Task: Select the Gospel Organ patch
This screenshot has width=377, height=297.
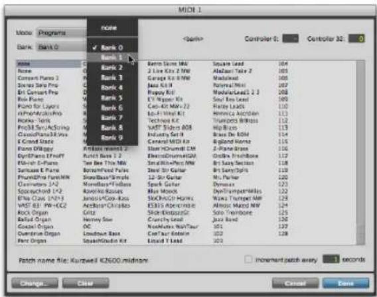Action: 35,227
